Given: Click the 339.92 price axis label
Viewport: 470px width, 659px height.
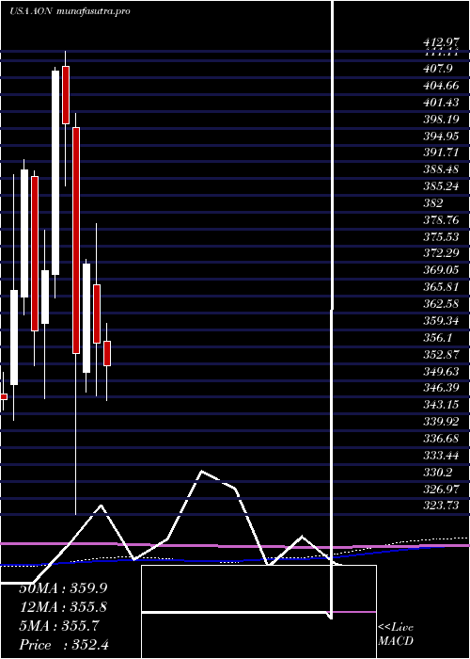Looking at the screenshot, I should 442,421.
